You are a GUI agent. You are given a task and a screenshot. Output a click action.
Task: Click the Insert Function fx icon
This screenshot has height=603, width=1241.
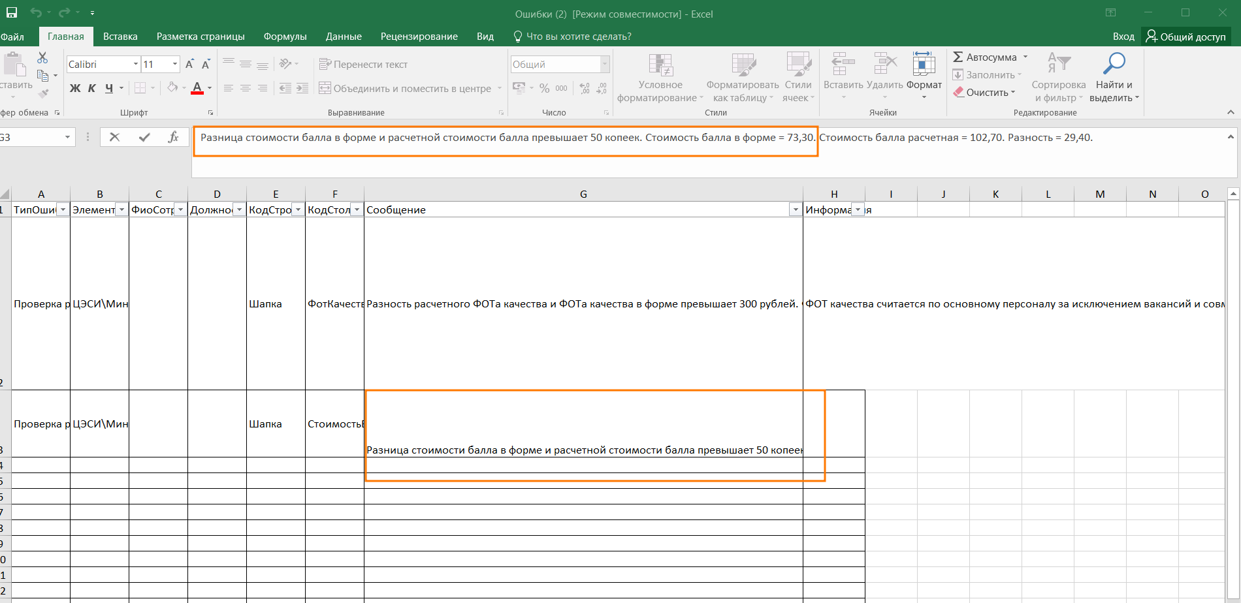[173, 137]
